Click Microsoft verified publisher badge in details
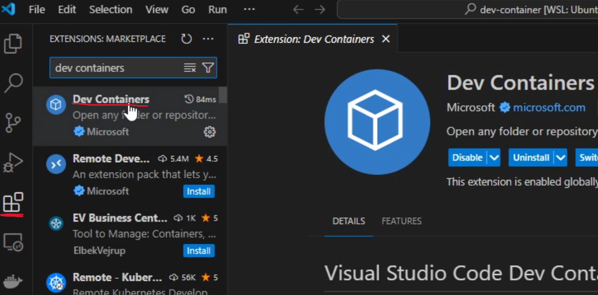Viewport: 598px width, 295px height. [x=505, y=108]
